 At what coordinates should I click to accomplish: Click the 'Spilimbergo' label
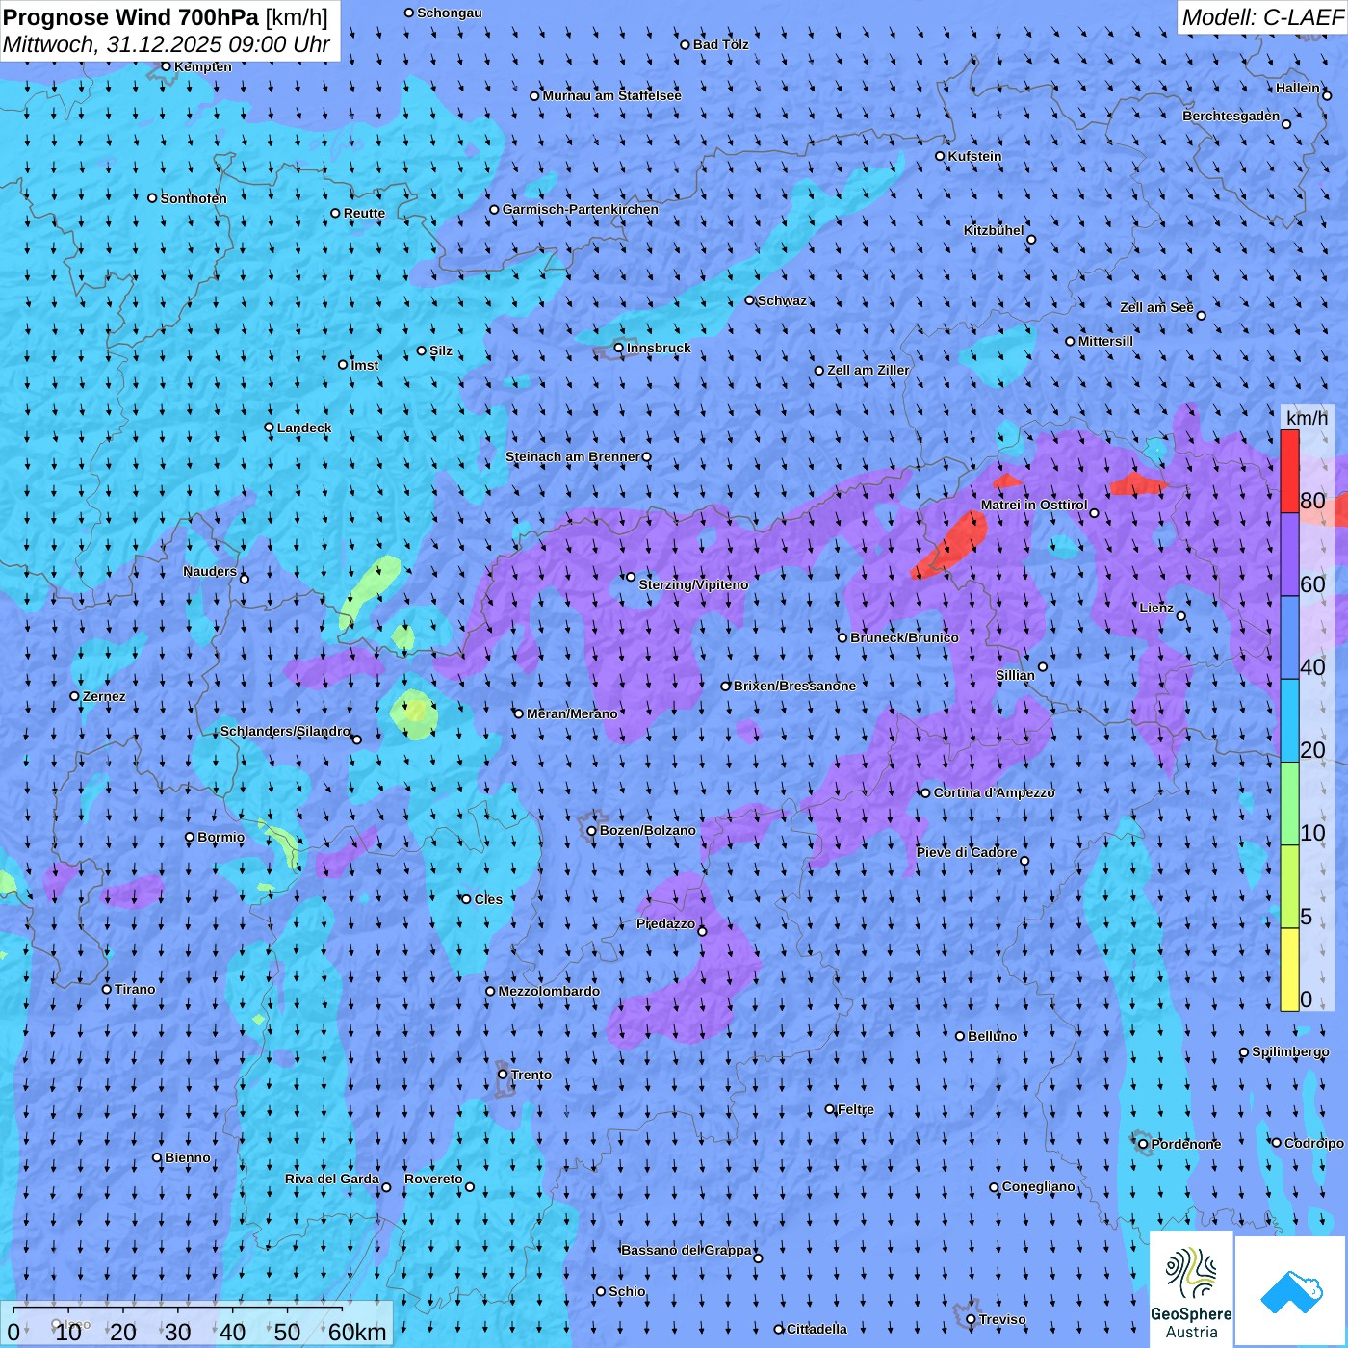coord(1290,1051)
